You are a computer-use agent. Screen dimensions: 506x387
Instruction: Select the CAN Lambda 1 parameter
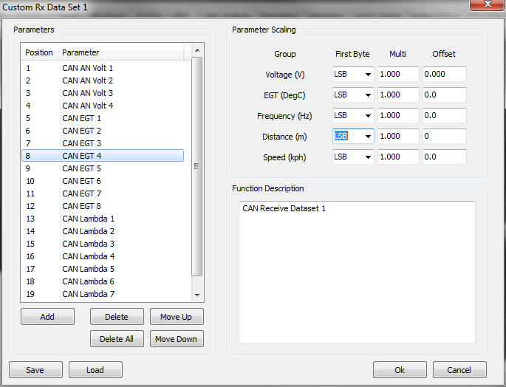click(x=88, y=219)
